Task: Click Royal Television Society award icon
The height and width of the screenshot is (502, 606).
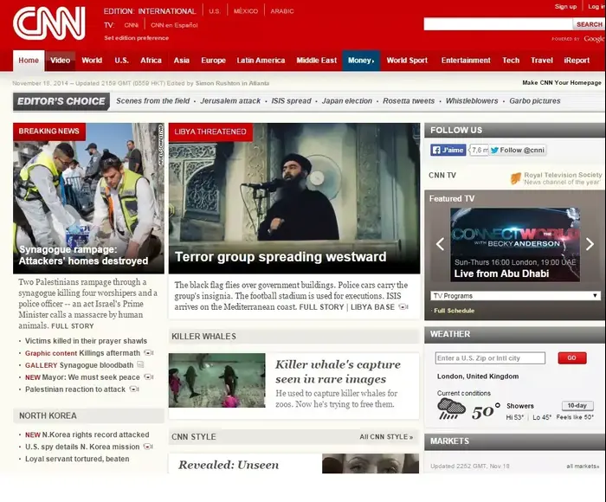Action: 516,178
